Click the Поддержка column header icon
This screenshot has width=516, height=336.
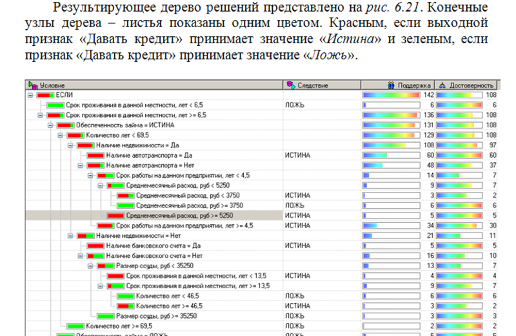tap(391, 85)
